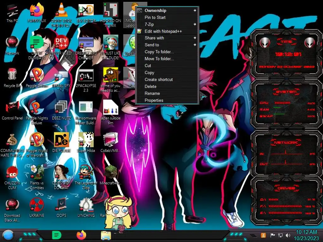Click the SYSTEM header of the gadget

pos(286,92)
